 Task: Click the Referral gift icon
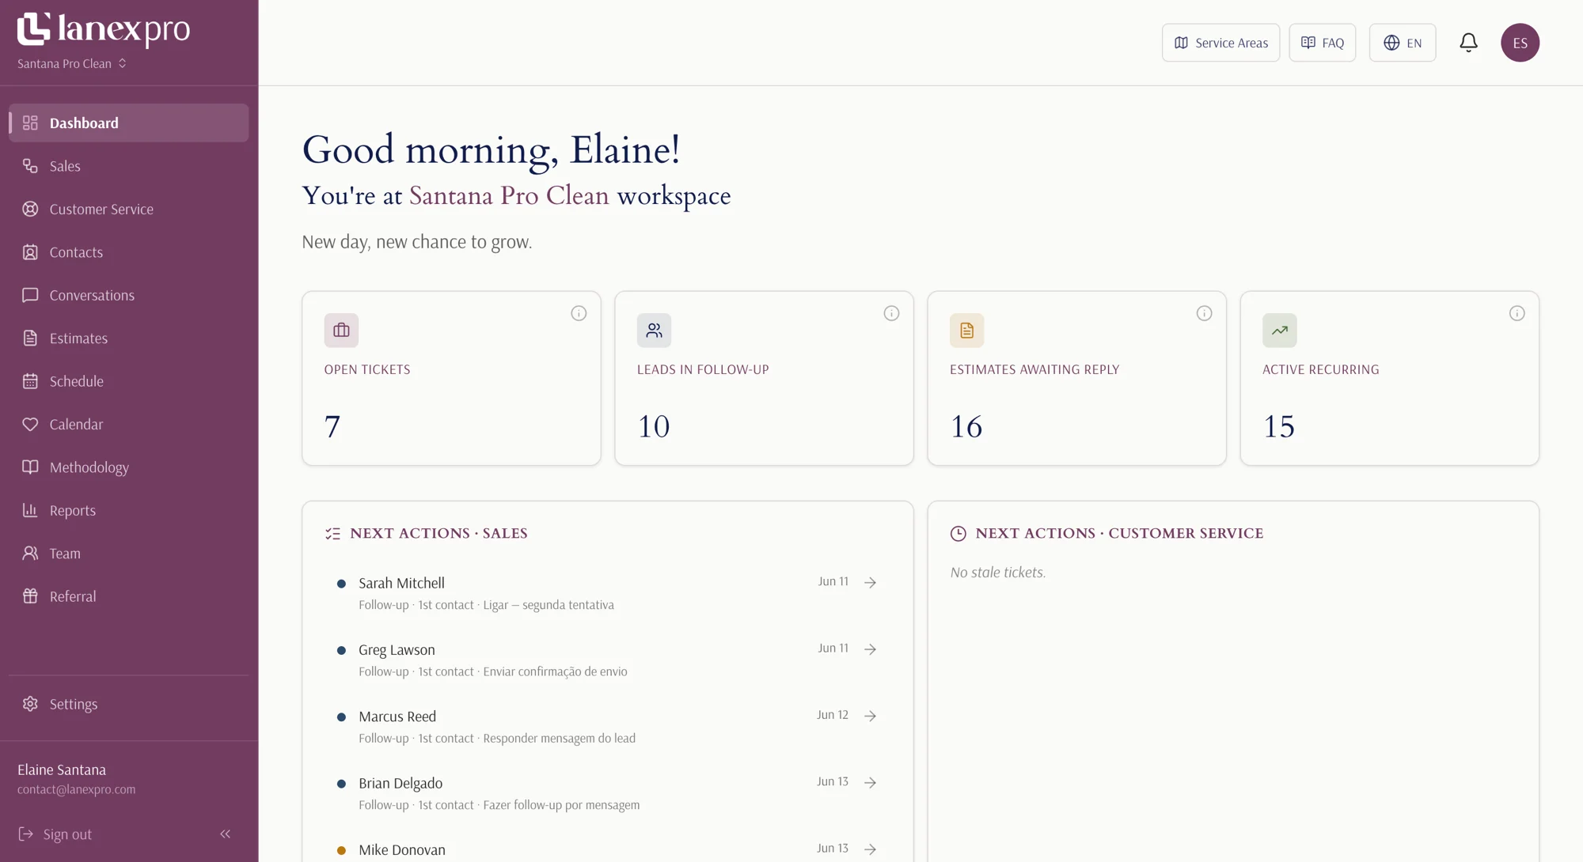[30, 596]
